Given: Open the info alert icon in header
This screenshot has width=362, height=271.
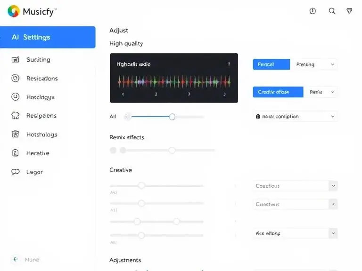Looking at the screenshot, I should (x=313, y=11).
